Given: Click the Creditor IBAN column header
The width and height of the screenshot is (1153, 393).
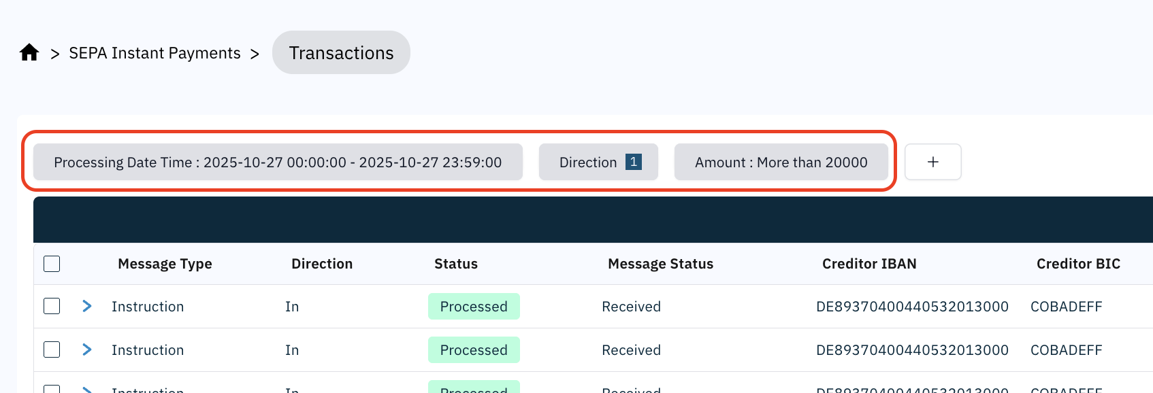Looking at the screenshot, I should (x=868, y=264).
